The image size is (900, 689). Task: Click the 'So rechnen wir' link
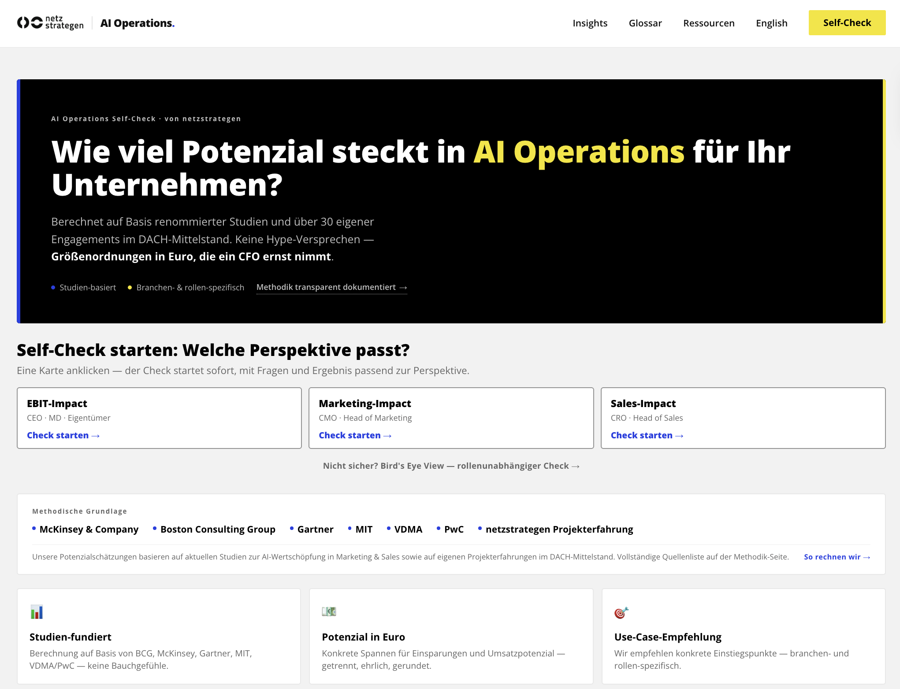(x=837, y=557)
